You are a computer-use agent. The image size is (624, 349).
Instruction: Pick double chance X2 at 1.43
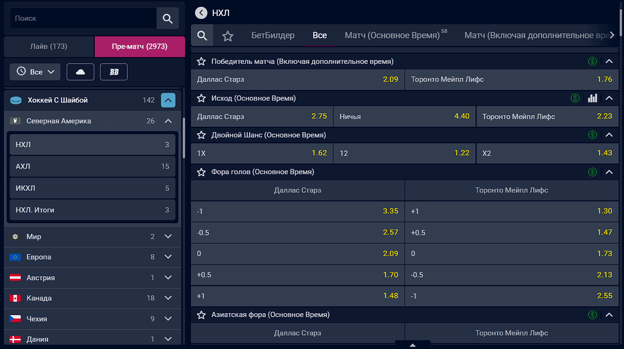pyautogui.click(x=548, y=153)
